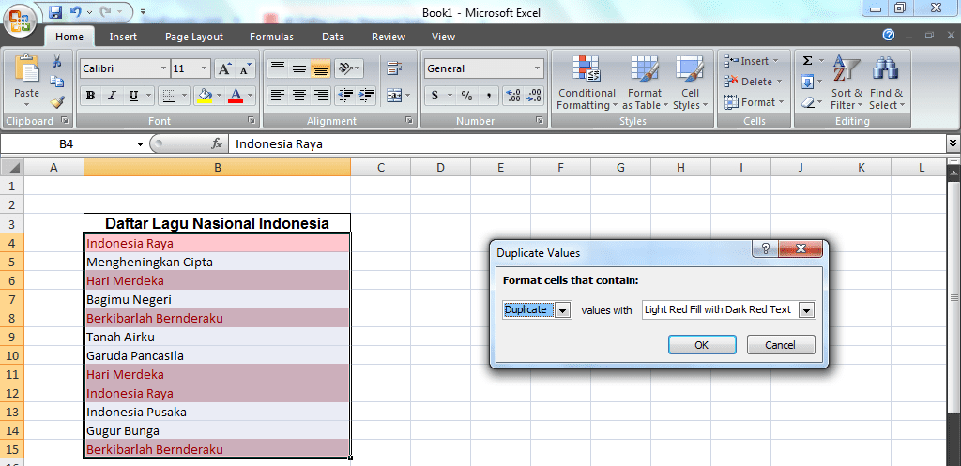Select the Format Painter brush

(x=57, y=102)
